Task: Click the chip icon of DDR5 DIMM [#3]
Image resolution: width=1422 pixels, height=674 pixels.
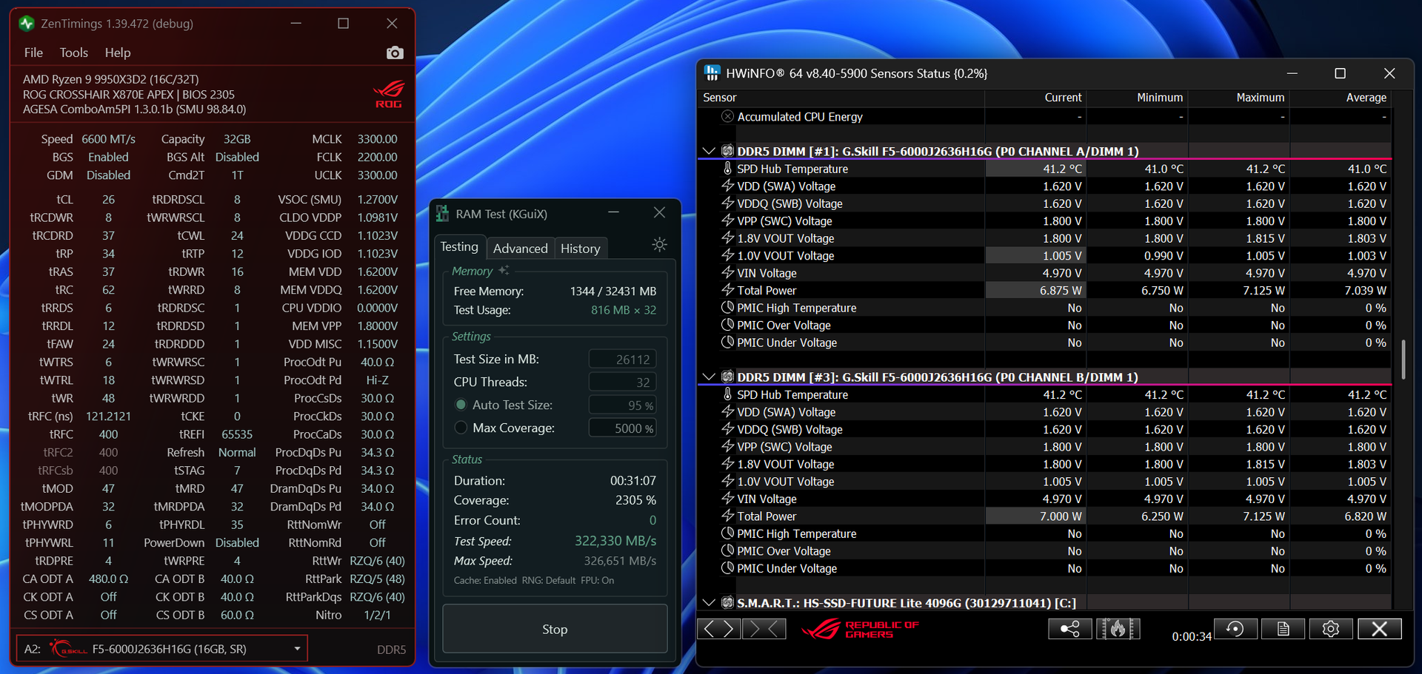Action: coord(727,377)
